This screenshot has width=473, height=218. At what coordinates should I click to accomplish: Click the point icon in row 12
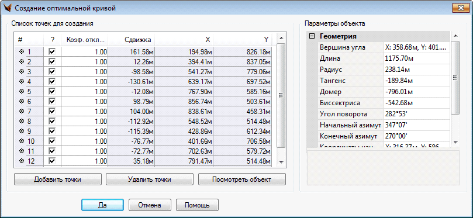[x=22, y=160]
